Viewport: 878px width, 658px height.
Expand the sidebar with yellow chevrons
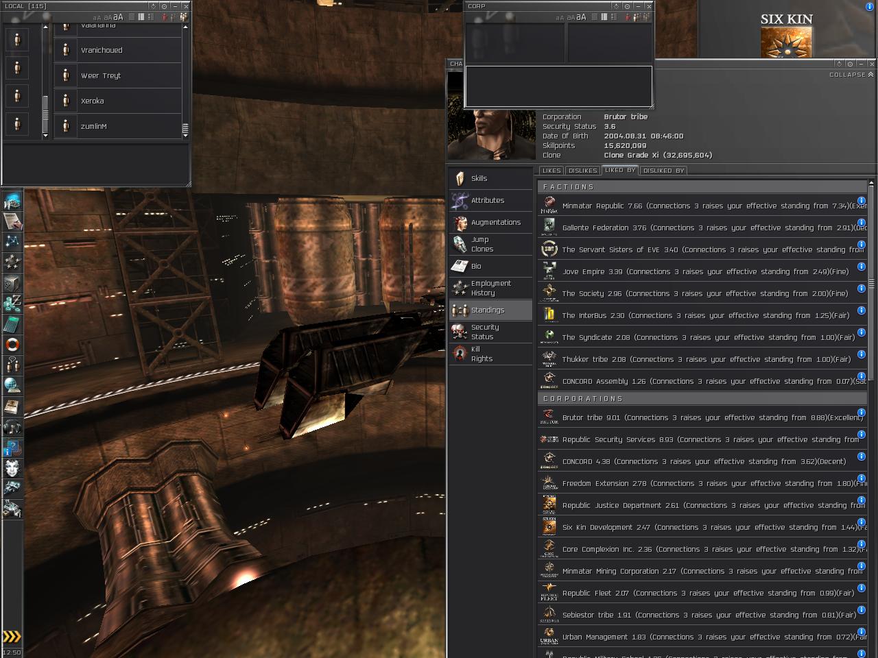12,637
